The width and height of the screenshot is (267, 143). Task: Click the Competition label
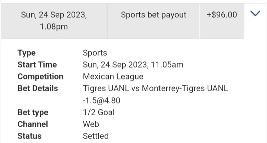click(x=40, y=77)
